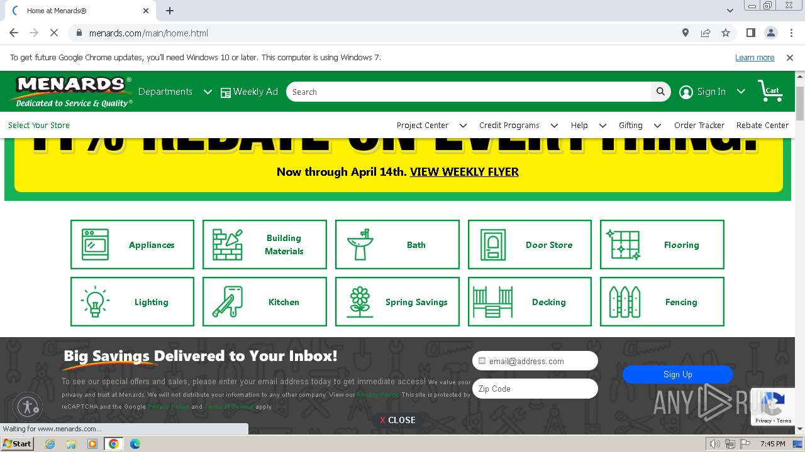The image size is (805, 452).
Task: Open the browser side panel icon
Action: click(x=750, y=33)
